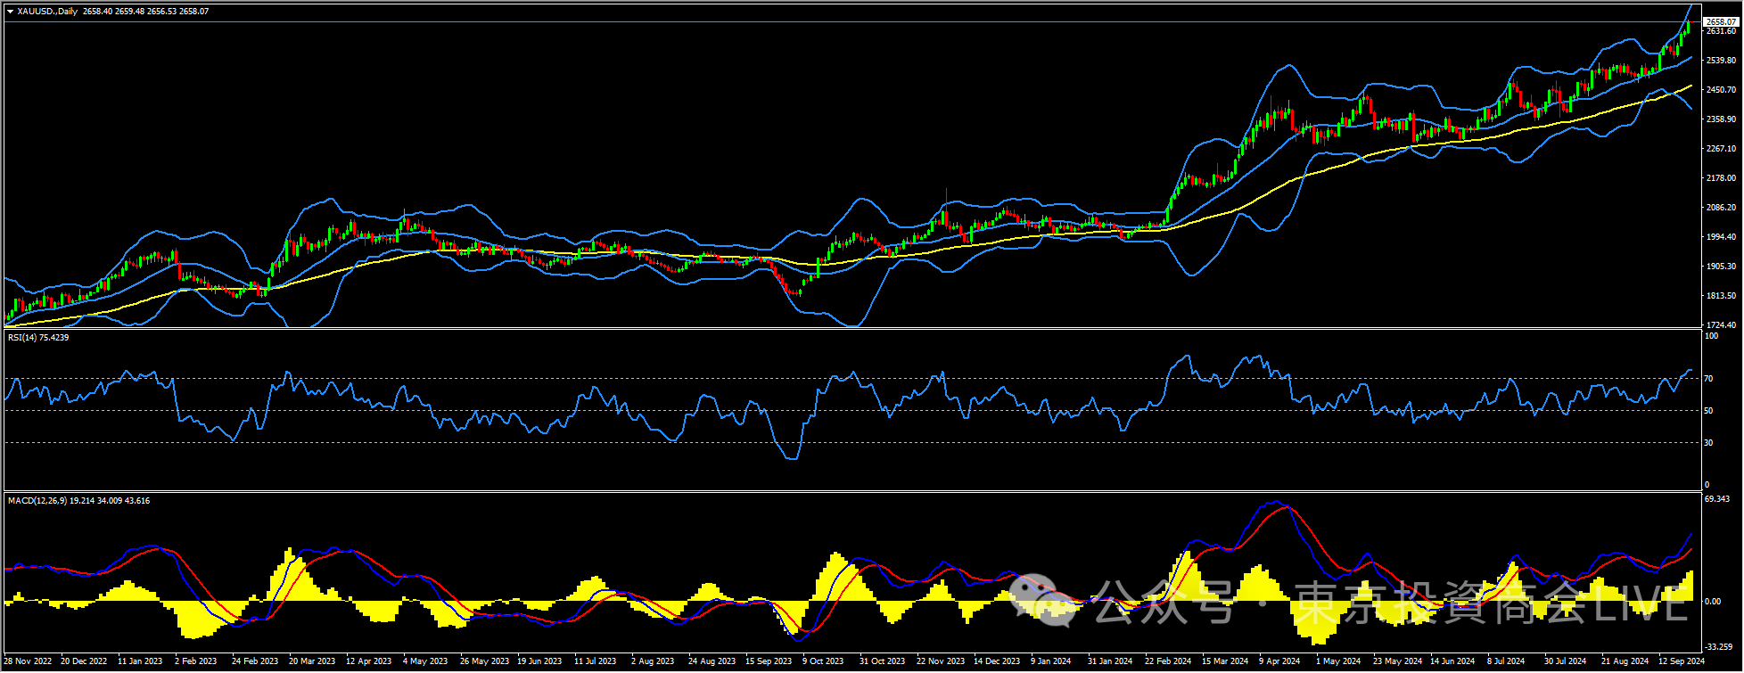Click the 20 Mar 2023 date label
The width and height of the screenshot is (1744, 673).
click(312, 661)
